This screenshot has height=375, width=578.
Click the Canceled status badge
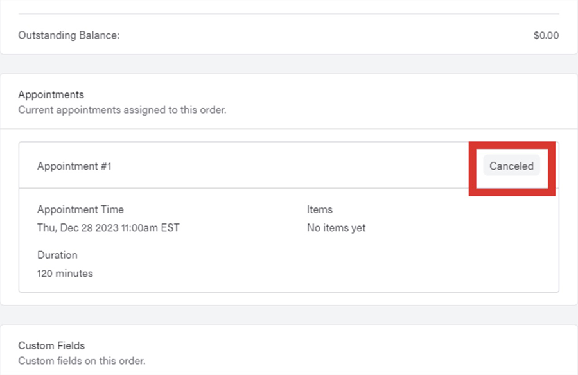coord(511,166)
